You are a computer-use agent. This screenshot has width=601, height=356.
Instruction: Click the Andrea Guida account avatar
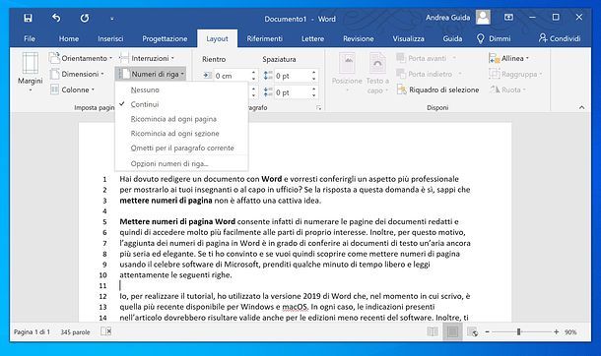click(x=483, y=17)
